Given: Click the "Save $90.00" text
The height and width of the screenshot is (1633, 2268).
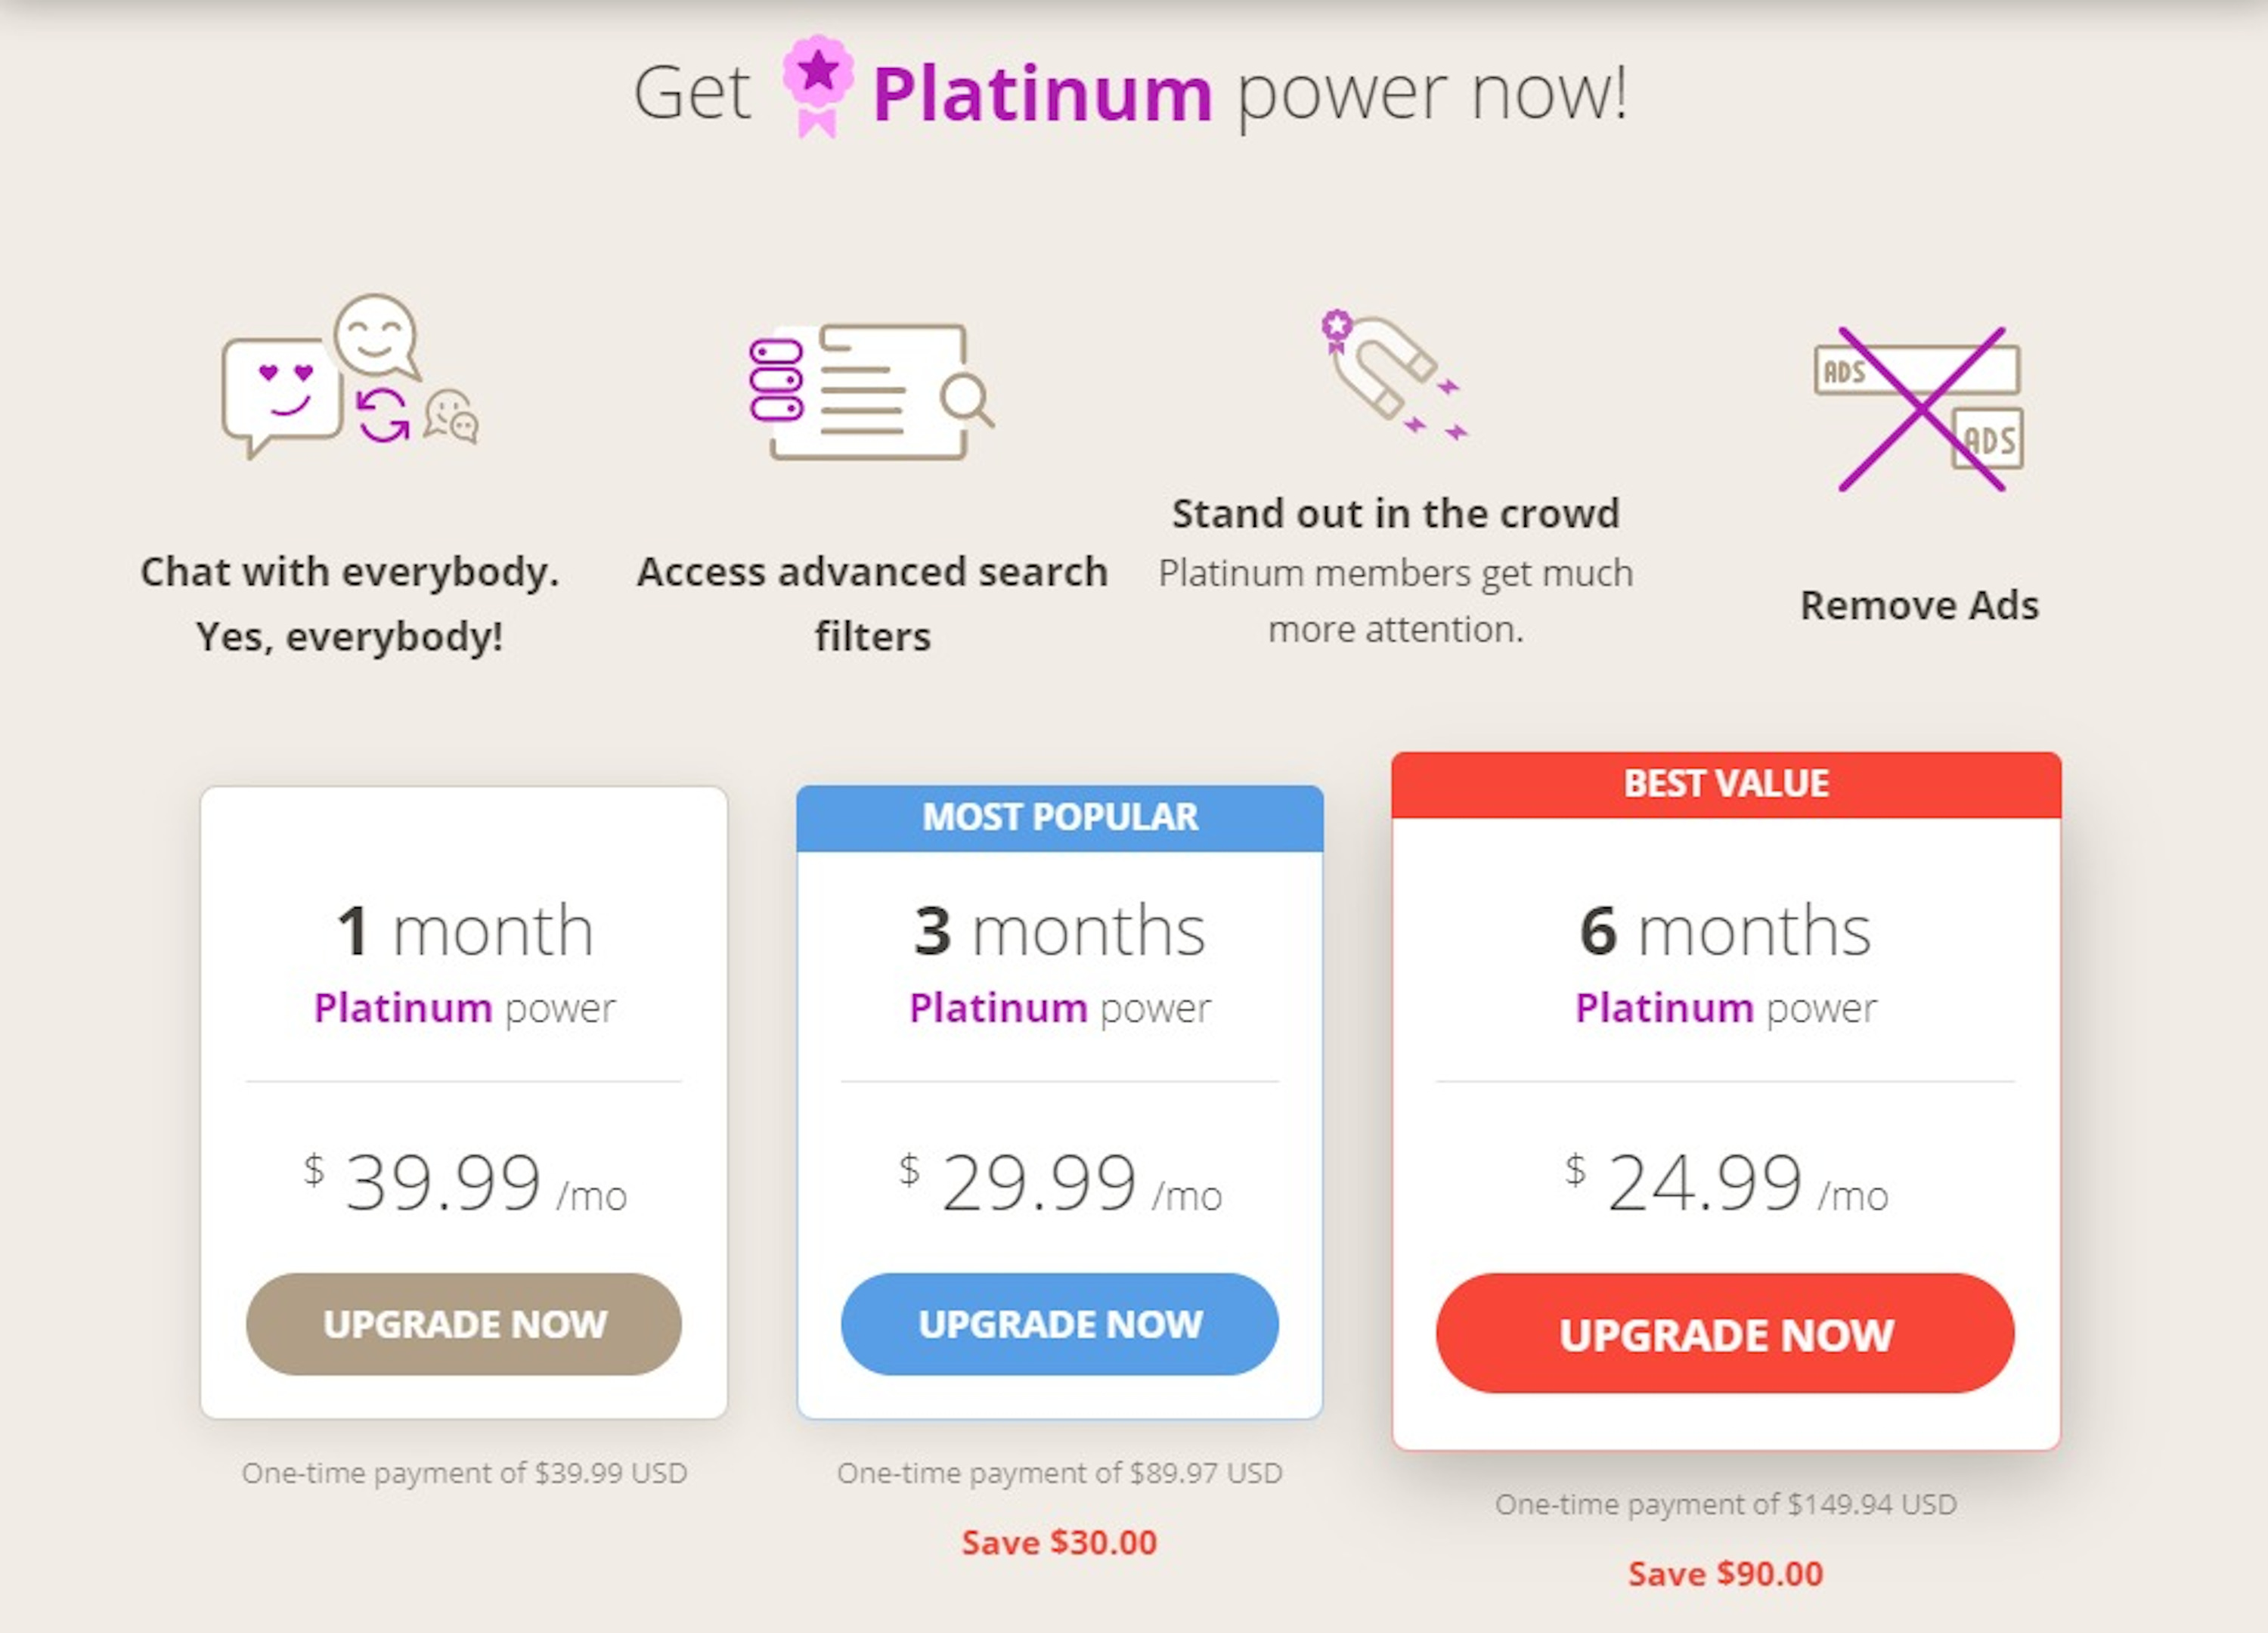Looking at the screenshot, I should pyautogui.click(x=1725, y=1574).
